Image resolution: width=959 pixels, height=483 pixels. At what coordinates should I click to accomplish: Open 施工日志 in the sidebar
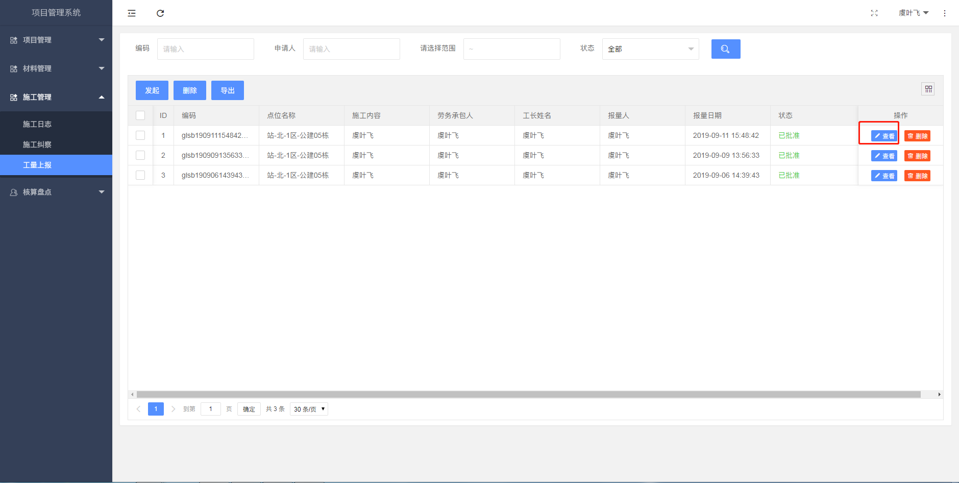[x=56, y=124]
